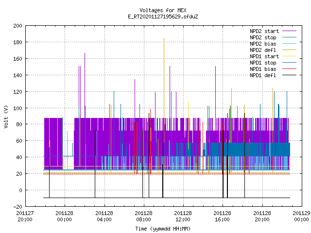The image size is (311, 233).
Task: Click the x-axis tick label 201128 00:00
Action: point(65,216)
